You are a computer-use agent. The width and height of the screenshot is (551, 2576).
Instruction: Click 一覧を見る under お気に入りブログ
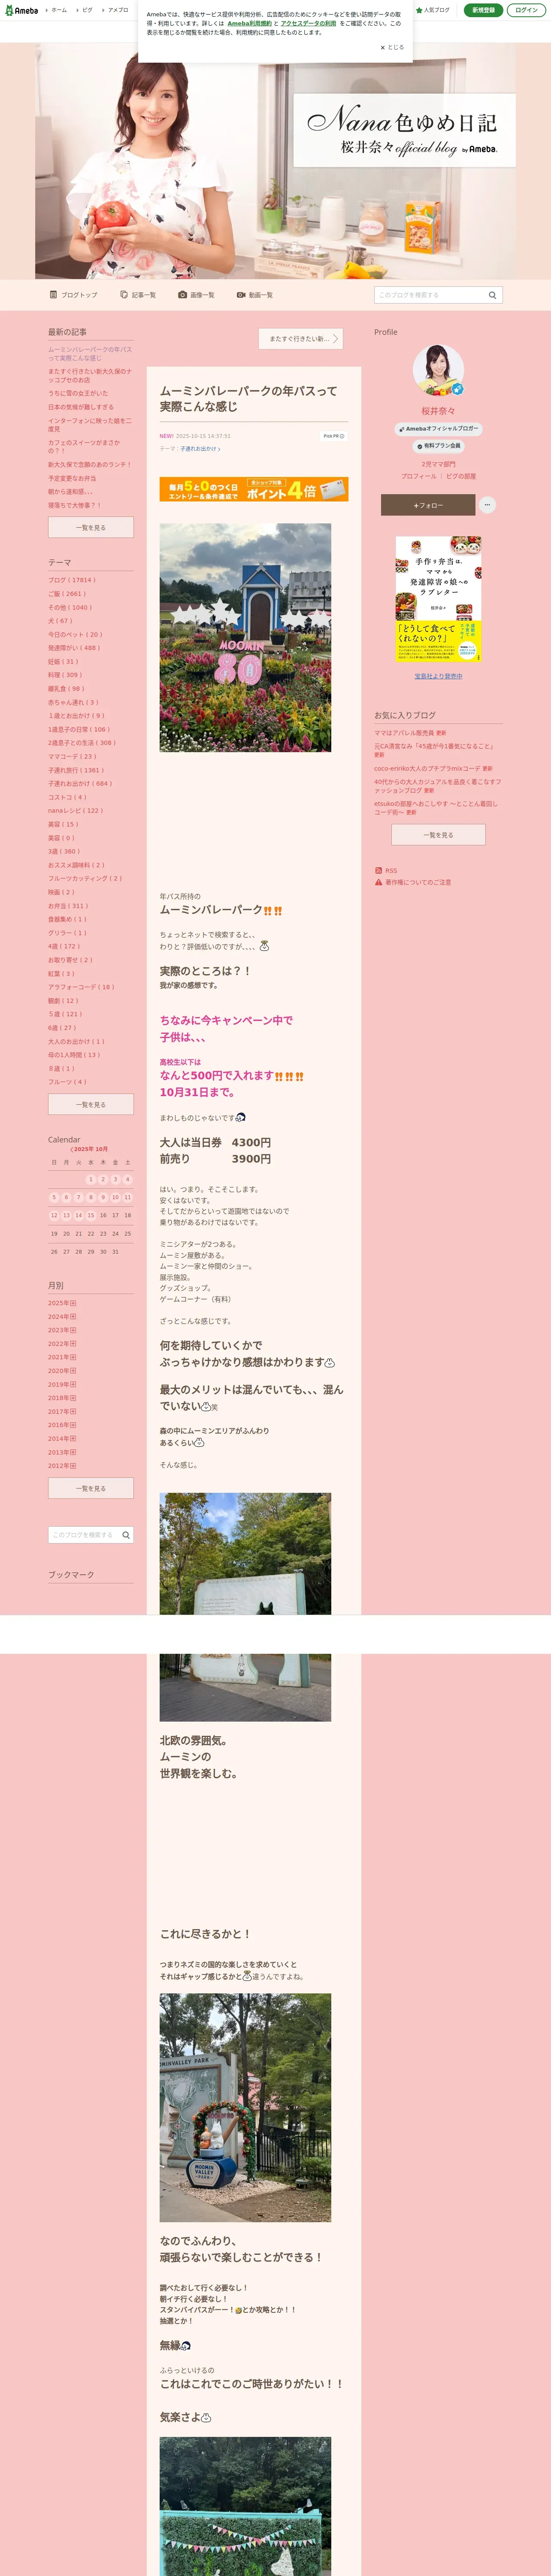tap(438, 835)
